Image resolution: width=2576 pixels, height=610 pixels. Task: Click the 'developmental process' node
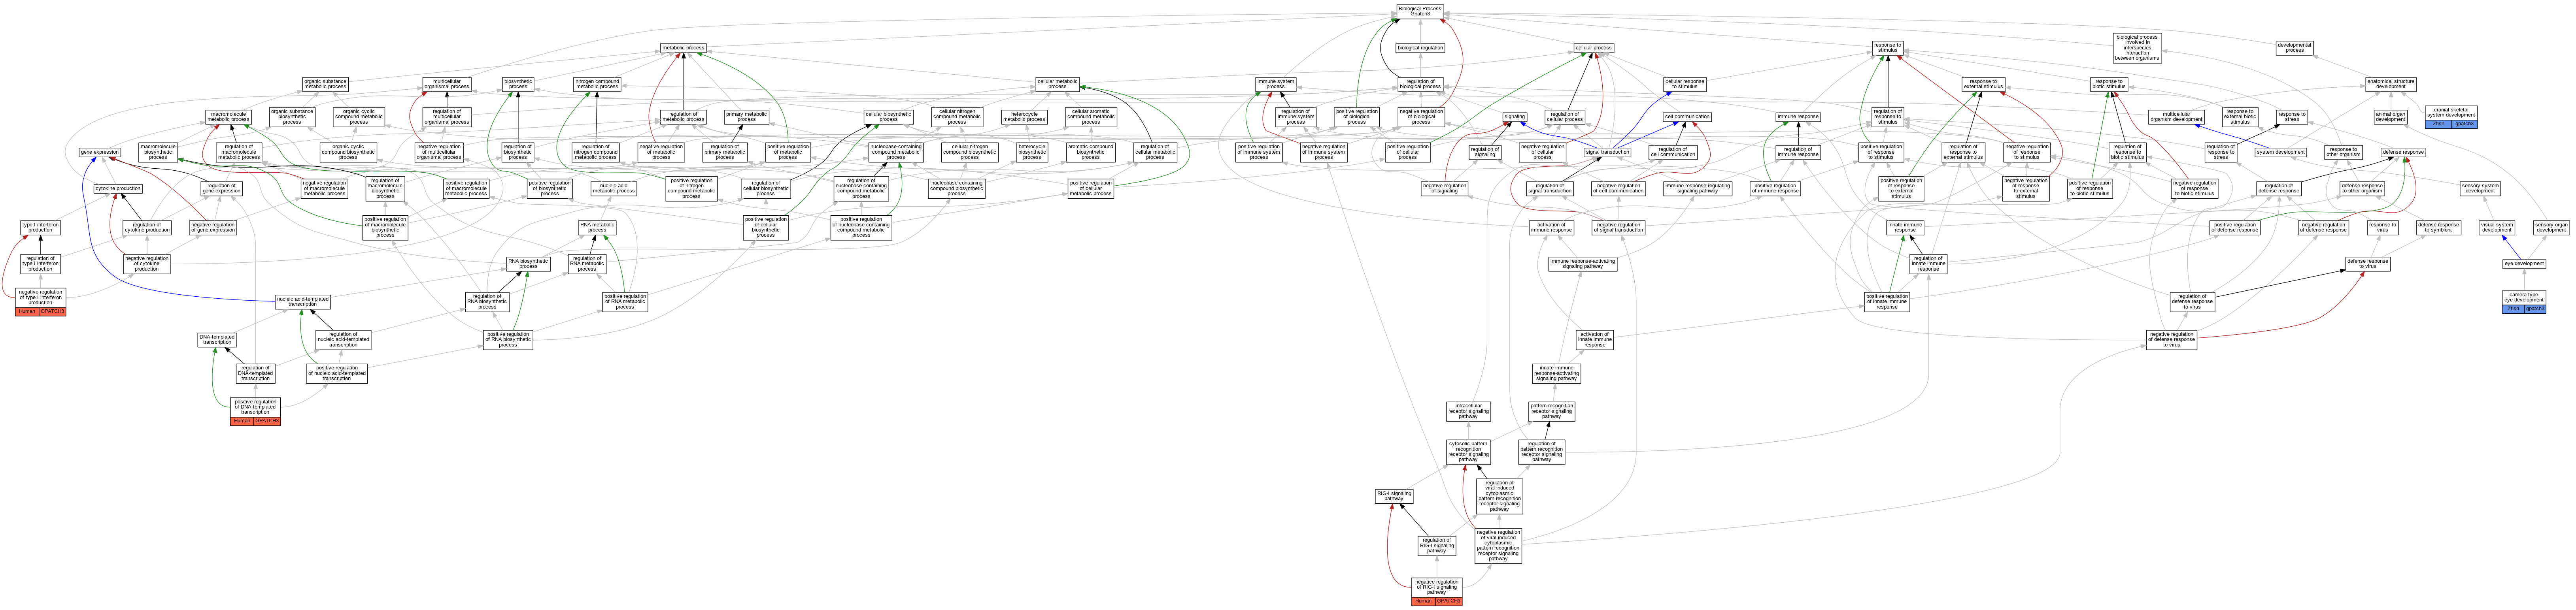(2294, 48)
